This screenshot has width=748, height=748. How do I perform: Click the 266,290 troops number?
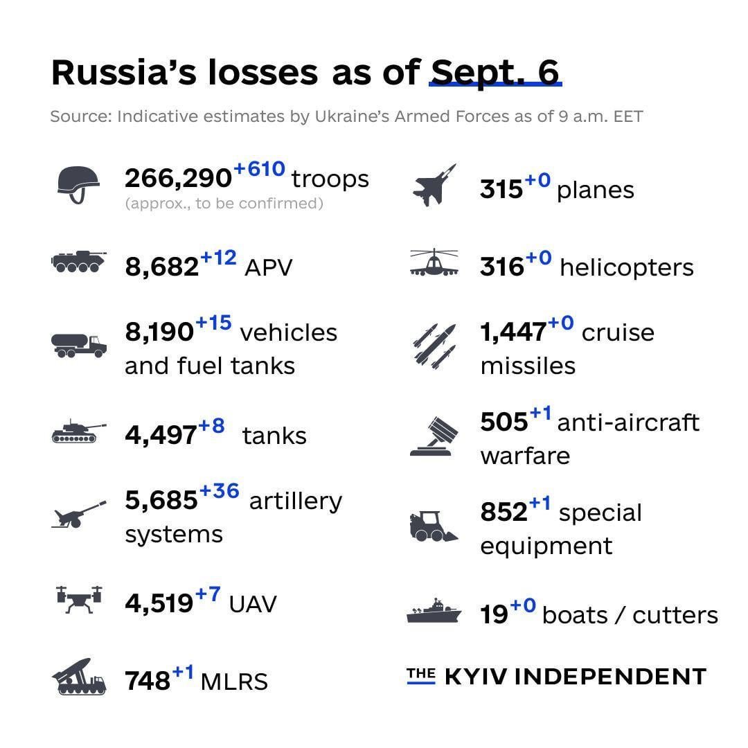(178, 179)
